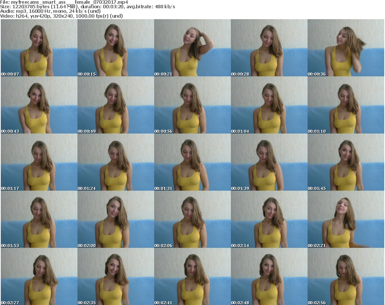Click the Size and duration info line

coord(87,7)
